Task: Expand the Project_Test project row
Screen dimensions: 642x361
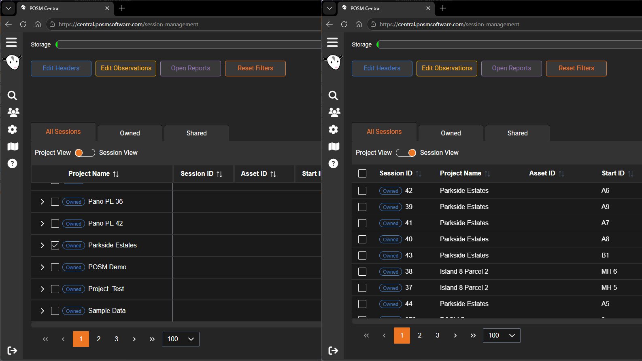Action: pos(42,289)
